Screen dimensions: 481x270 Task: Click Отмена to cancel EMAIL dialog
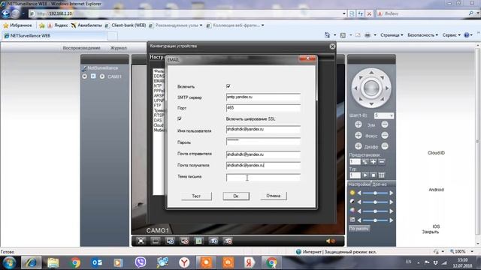click(274, 196)
